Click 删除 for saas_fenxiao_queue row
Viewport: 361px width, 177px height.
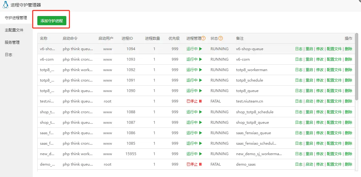click(x=348, y=133)
